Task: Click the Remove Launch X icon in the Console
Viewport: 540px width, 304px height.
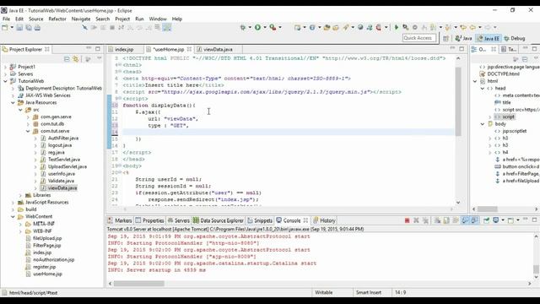Action: (416, 220)
